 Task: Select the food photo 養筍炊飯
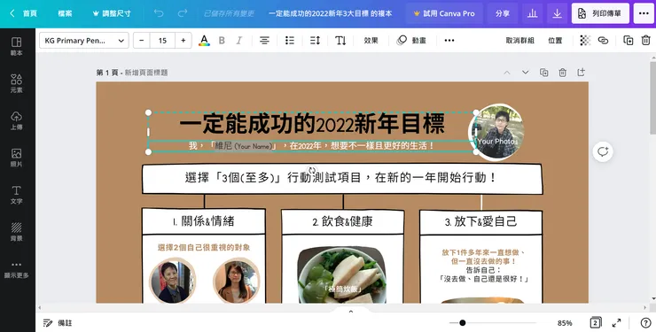coord(342,274)
